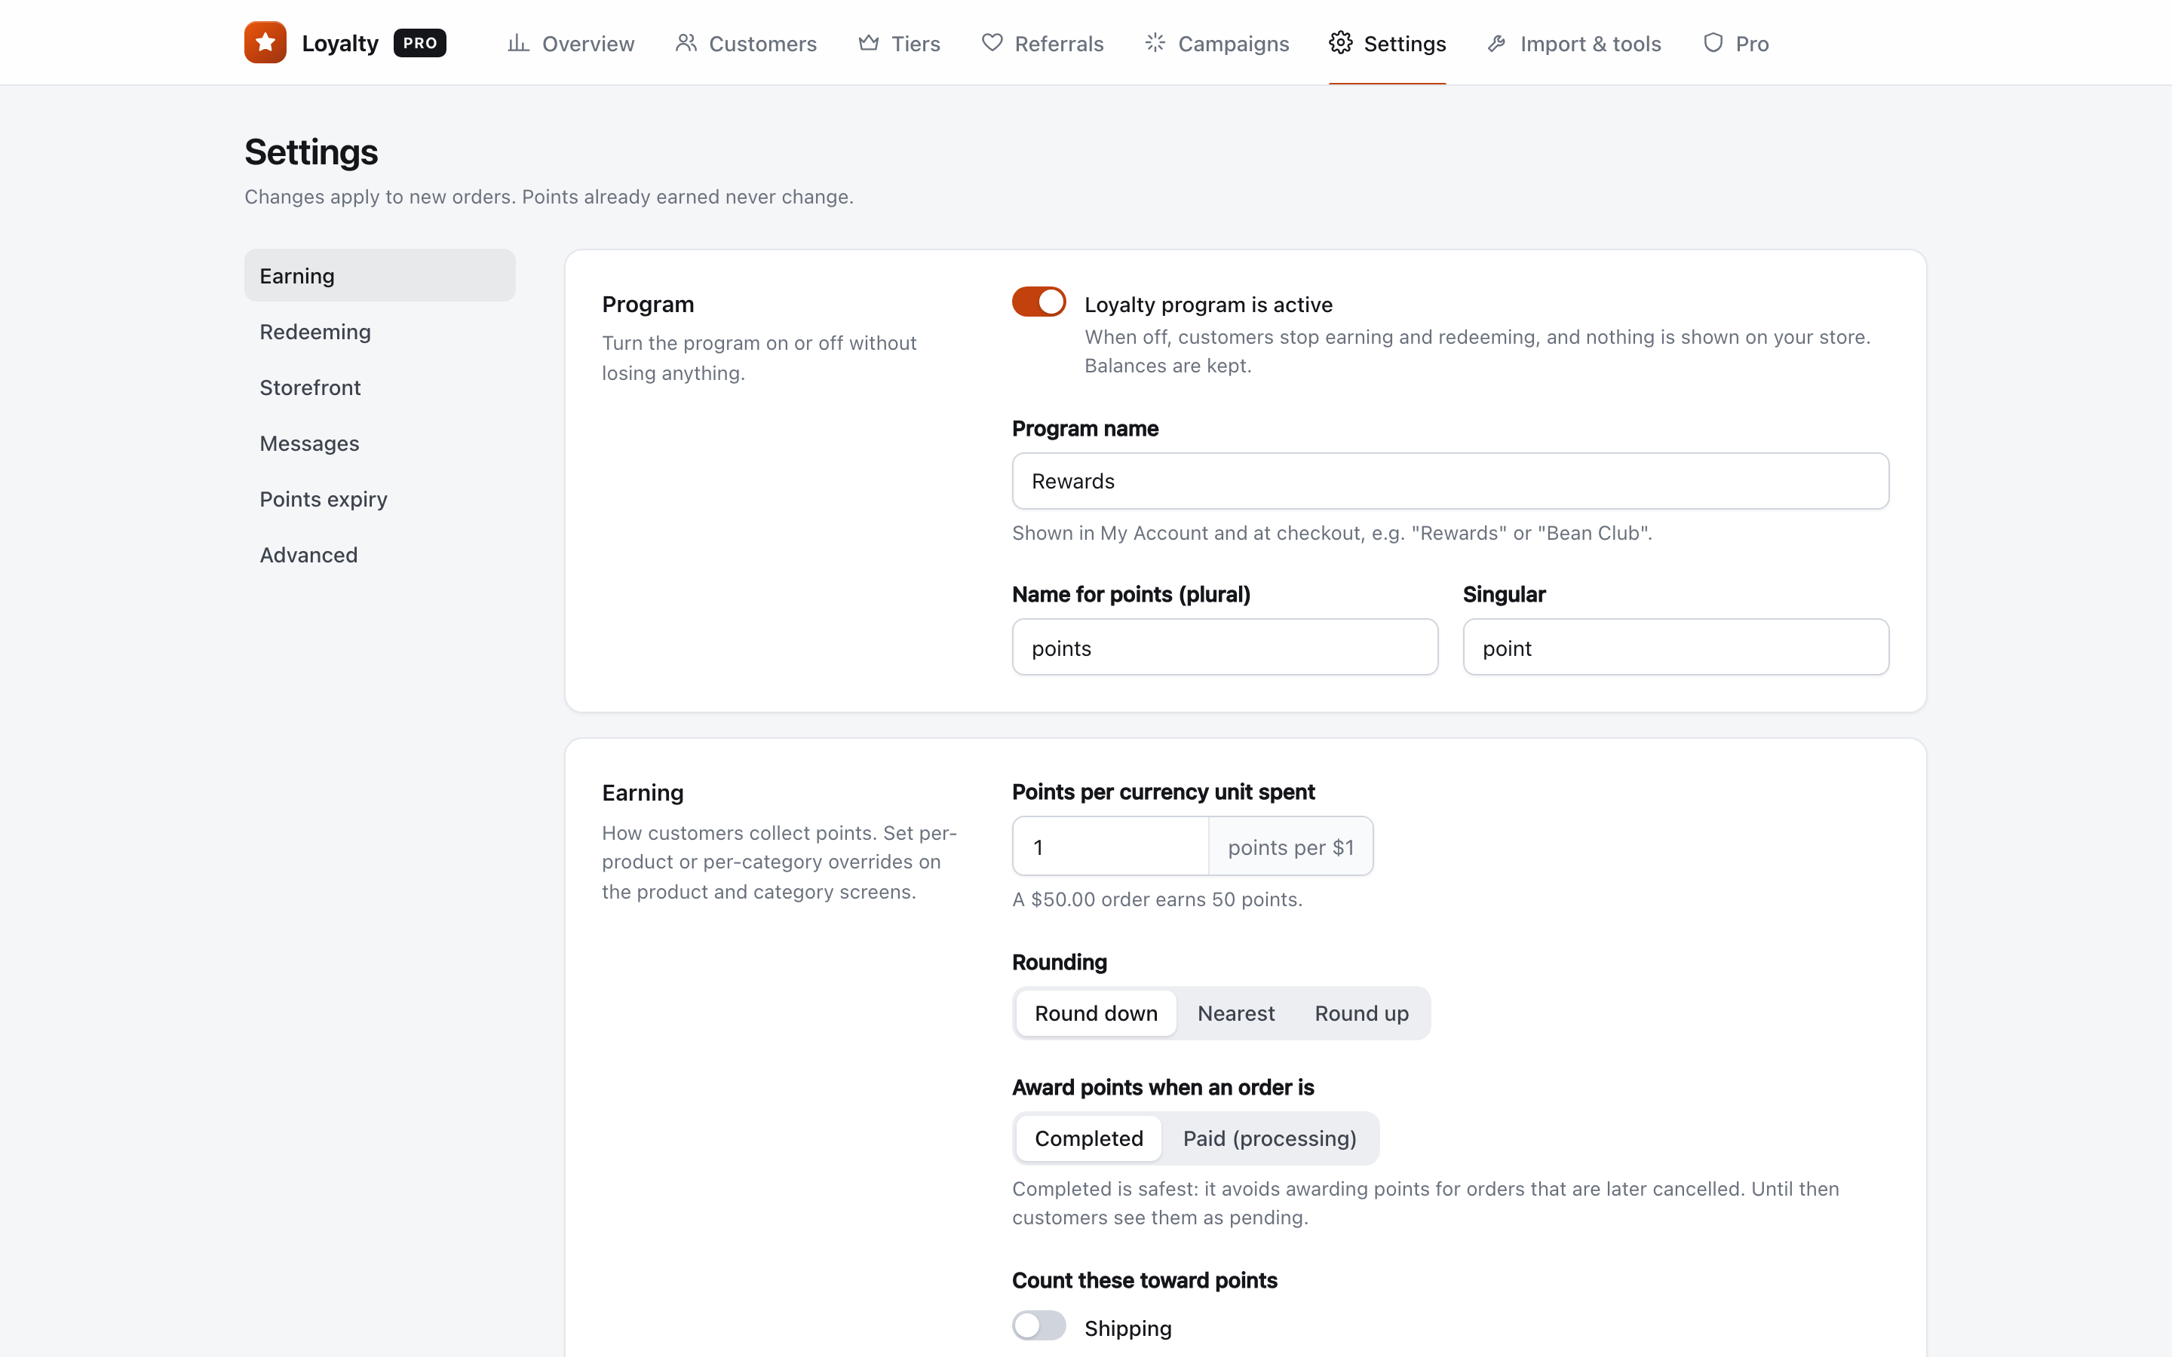Choose Completed order status option
Image resolution: width=2172 pixels, height=1357 pixels.
[1089, 1138]
